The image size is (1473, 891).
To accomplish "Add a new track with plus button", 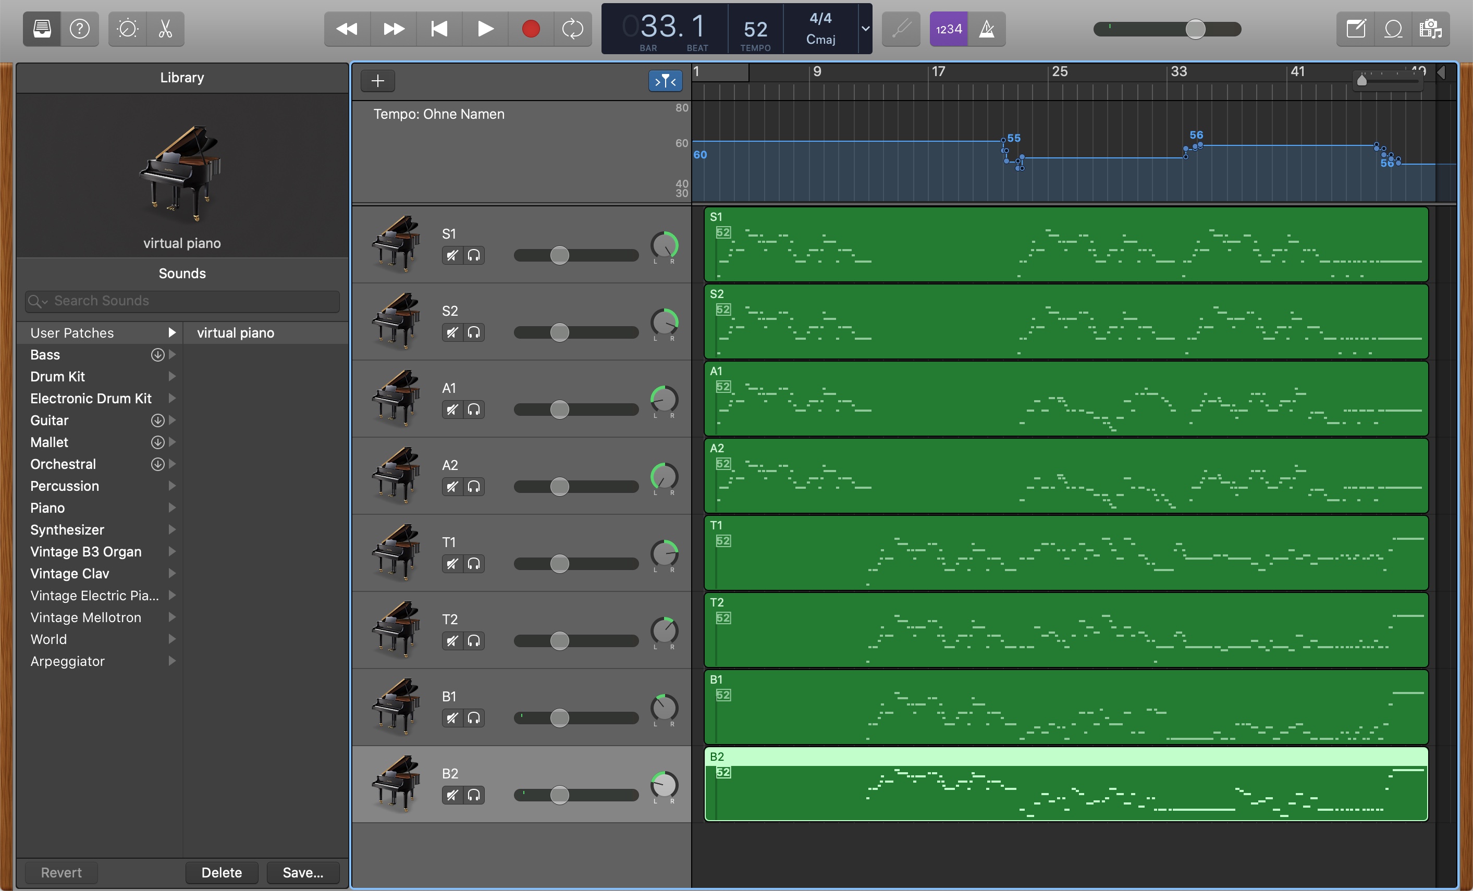I will [377, 81].
